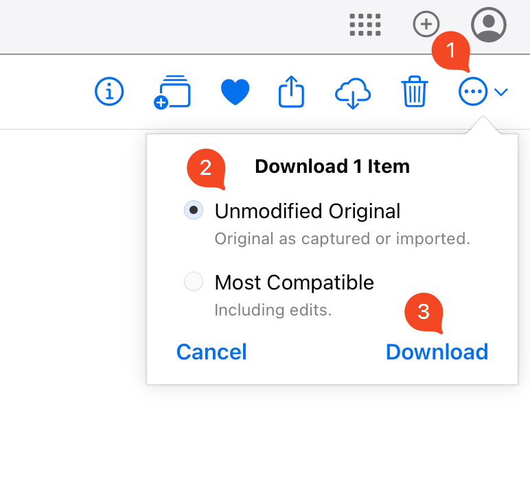Click the cloud download icon
530x498 pixels.
coord(353,92)
